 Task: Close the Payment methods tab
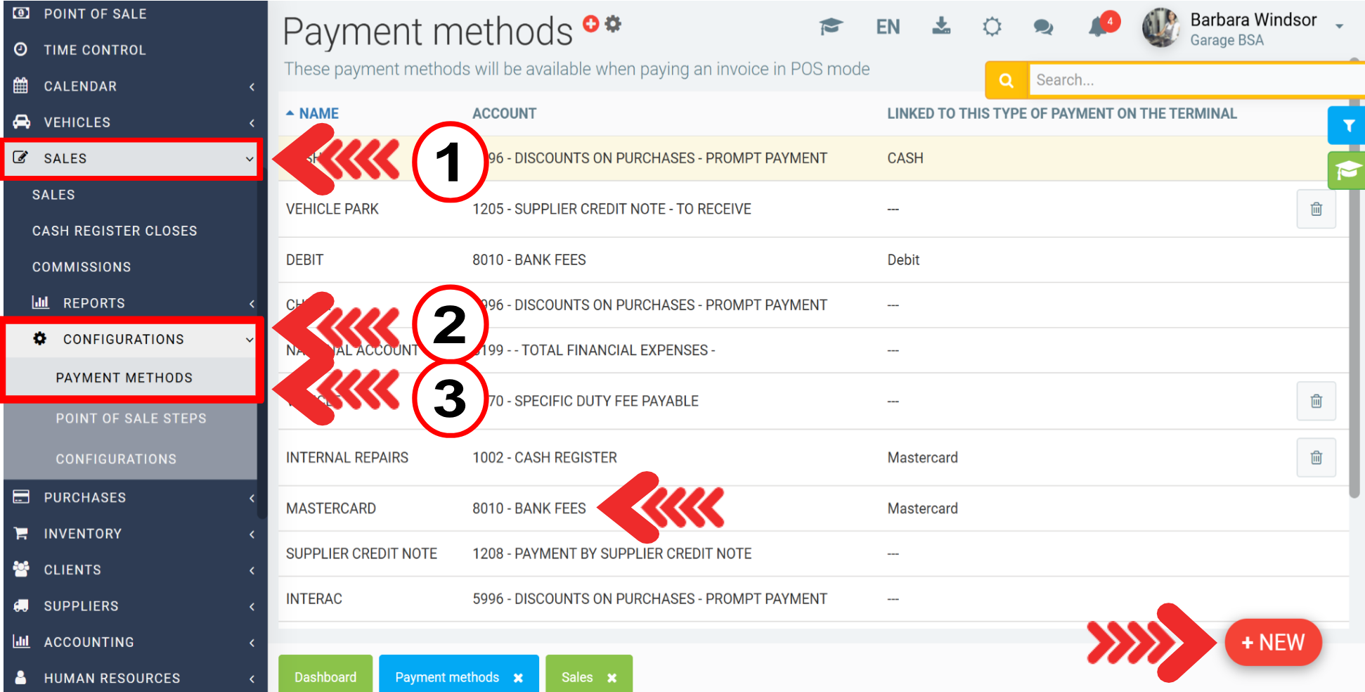tap(518, 678)
